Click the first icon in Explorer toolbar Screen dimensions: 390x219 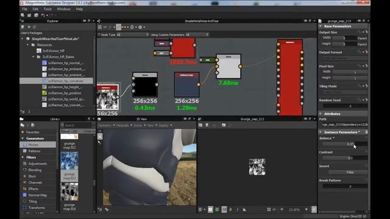tap(23, 27)
